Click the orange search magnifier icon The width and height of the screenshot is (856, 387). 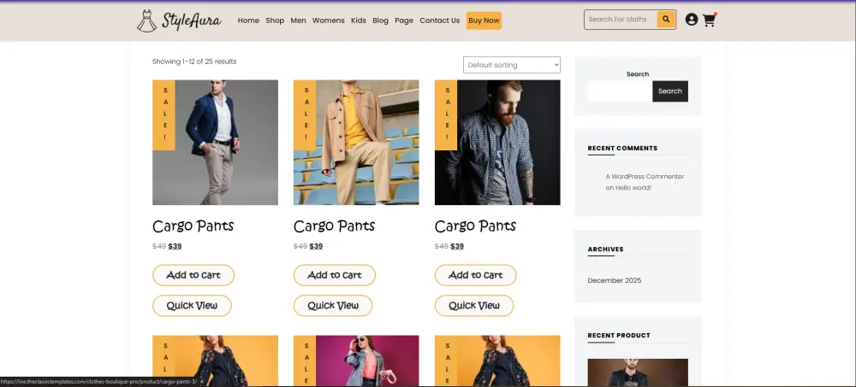[666, 20]
